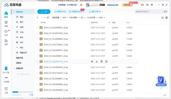Delete the hovered file via trash icon
The width and height of the screenshot is (171, 99).
pos(102,62)
